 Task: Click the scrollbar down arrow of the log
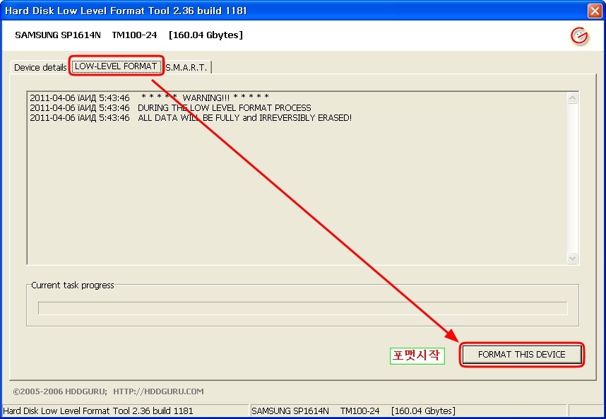pos(572,258)
